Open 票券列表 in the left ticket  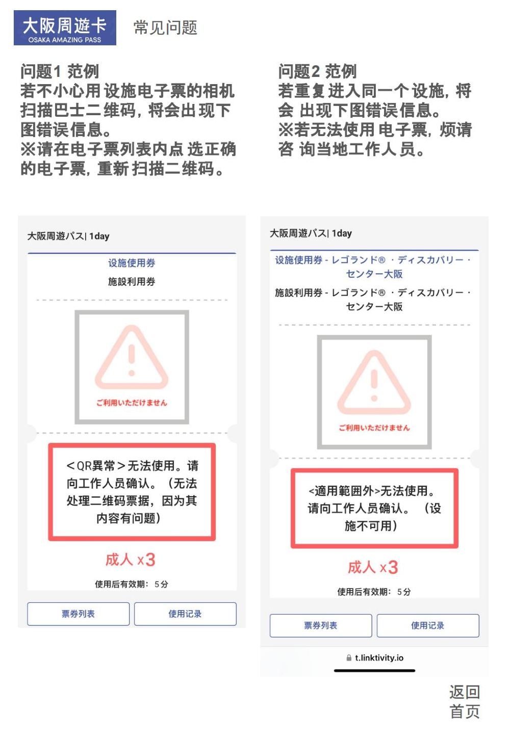pos(78,614)
